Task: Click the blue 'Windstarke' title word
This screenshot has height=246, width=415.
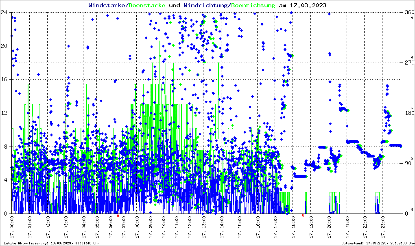Action: [106, 5]
